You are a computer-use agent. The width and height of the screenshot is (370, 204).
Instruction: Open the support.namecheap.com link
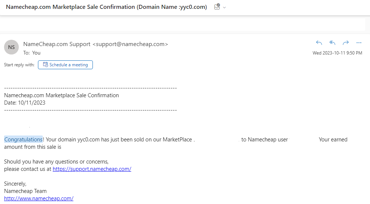click(x=92, y=169)
